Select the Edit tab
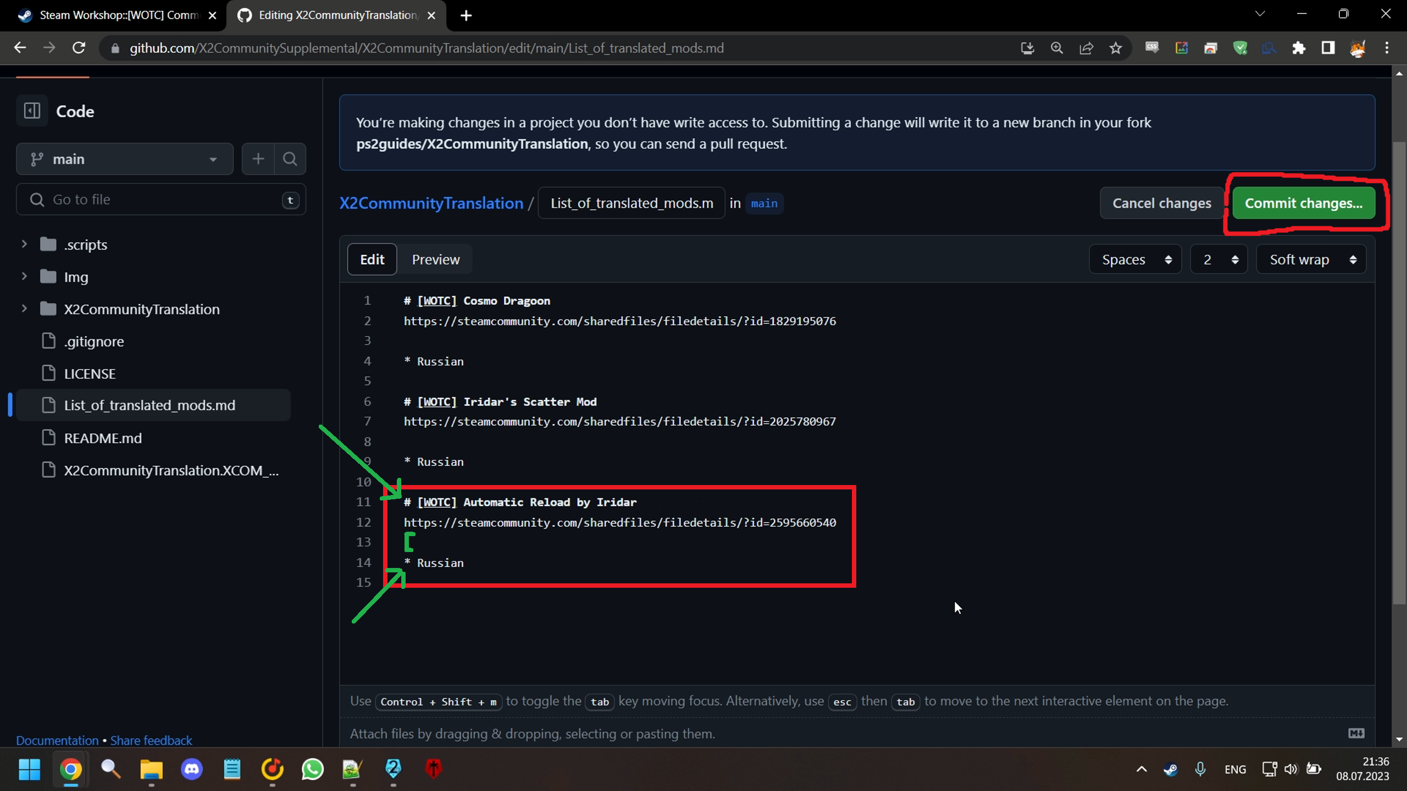The height and width of the screenshot is (791, 1407). (x=372, y=259)
